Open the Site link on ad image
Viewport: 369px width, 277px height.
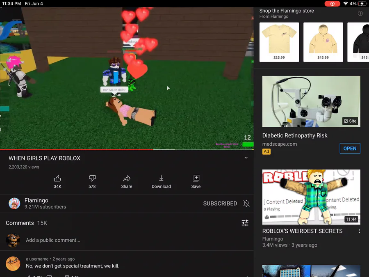coord(350,121)
